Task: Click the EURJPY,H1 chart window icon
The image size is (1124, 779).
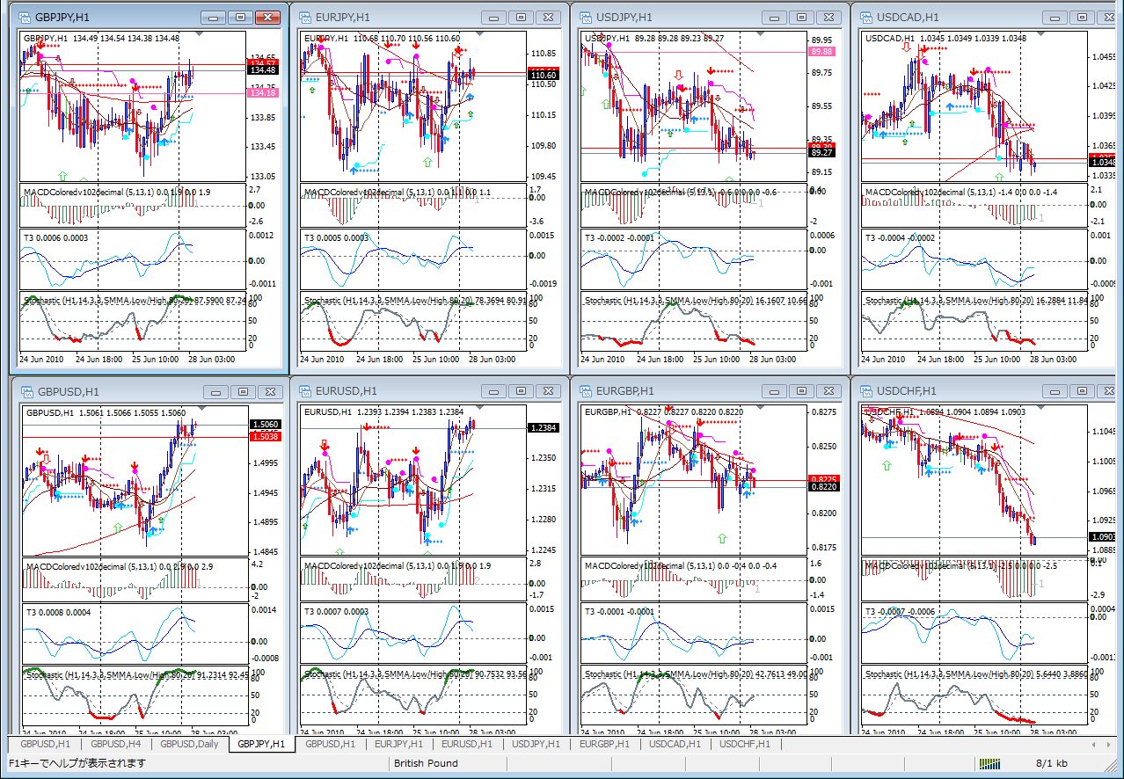Action: tap(305, 17)
